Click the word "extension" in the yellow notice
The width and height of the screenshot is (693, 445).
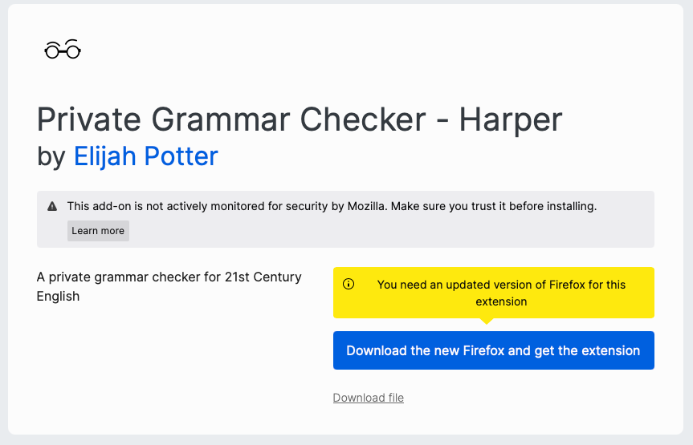501,301
